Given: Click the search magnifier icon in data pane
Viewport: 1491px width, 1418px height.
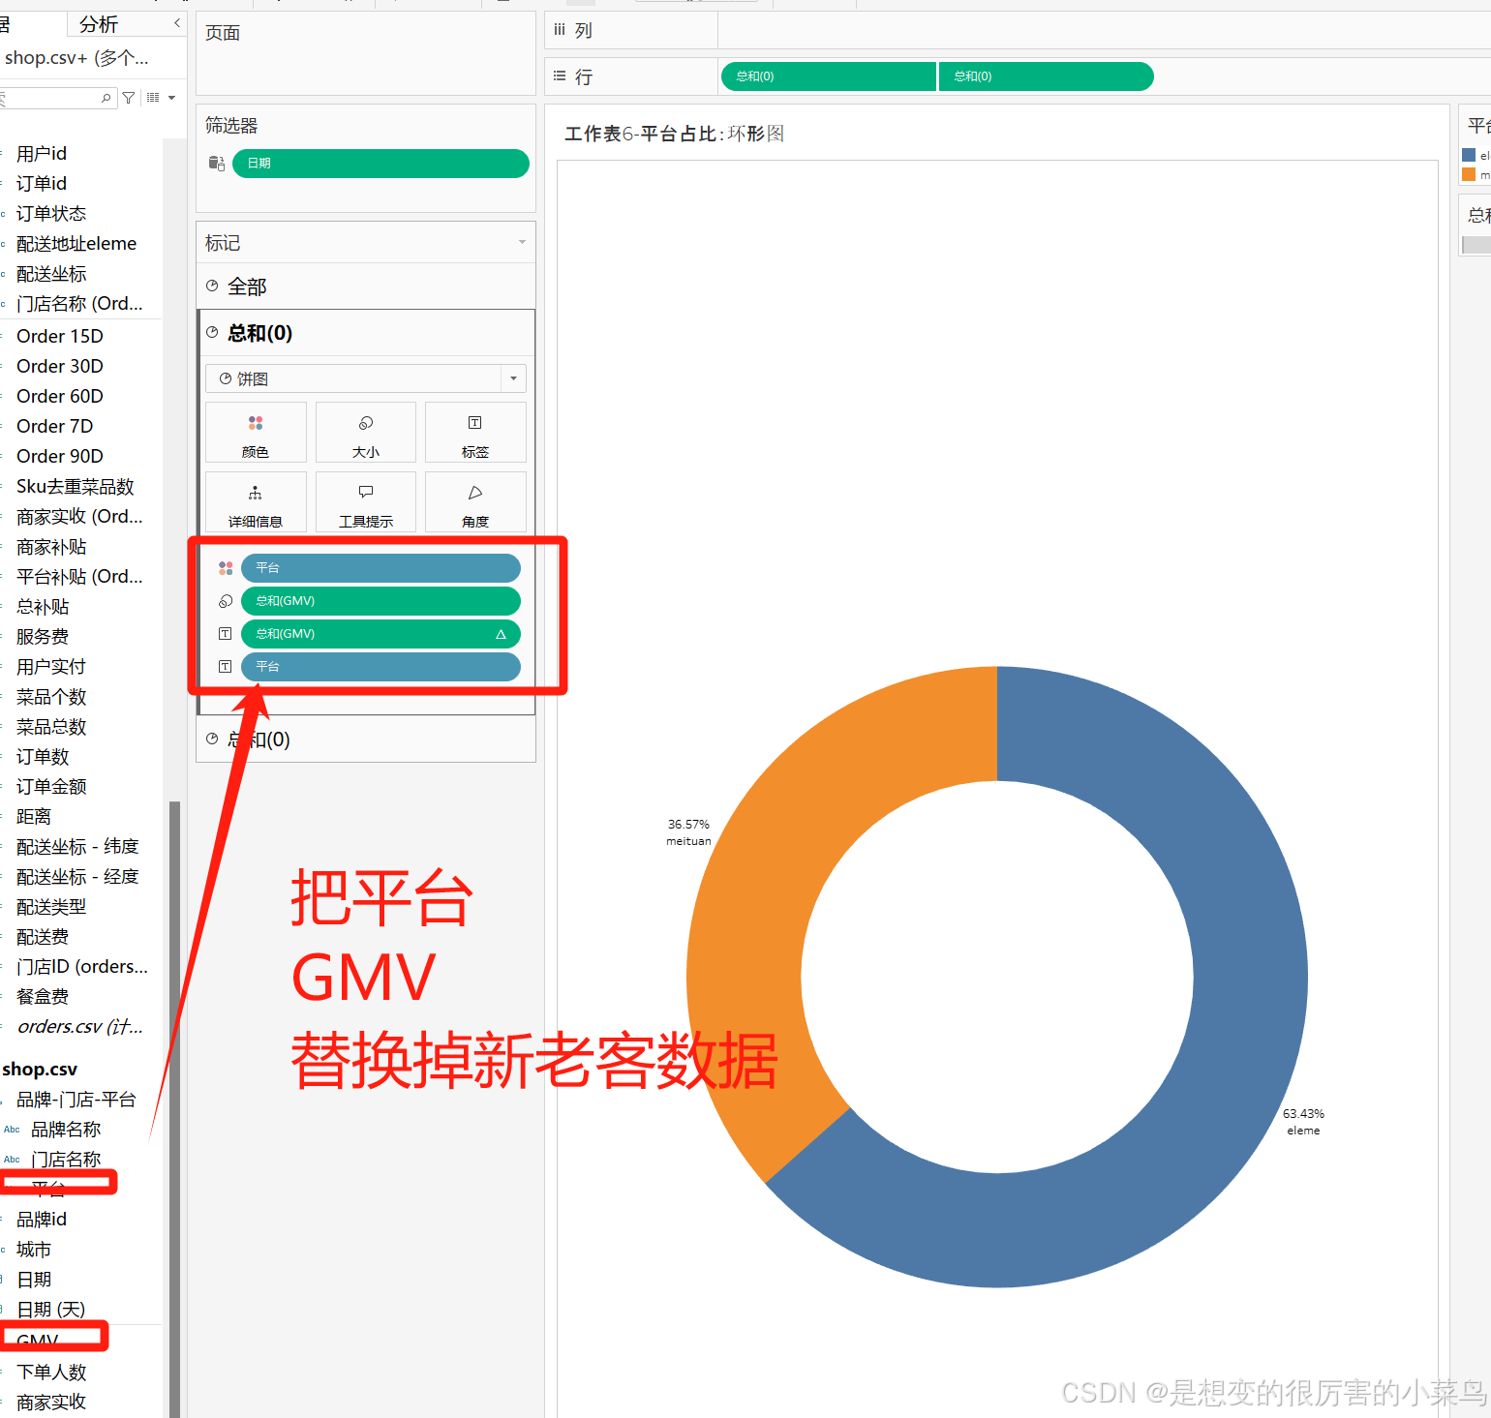Looking at the screenshot, I should 106,98.
